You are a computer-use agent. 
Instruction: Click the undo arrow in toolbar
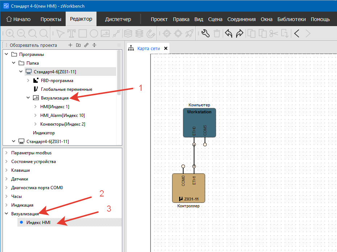pyautogui.click(x=229, y=34)
